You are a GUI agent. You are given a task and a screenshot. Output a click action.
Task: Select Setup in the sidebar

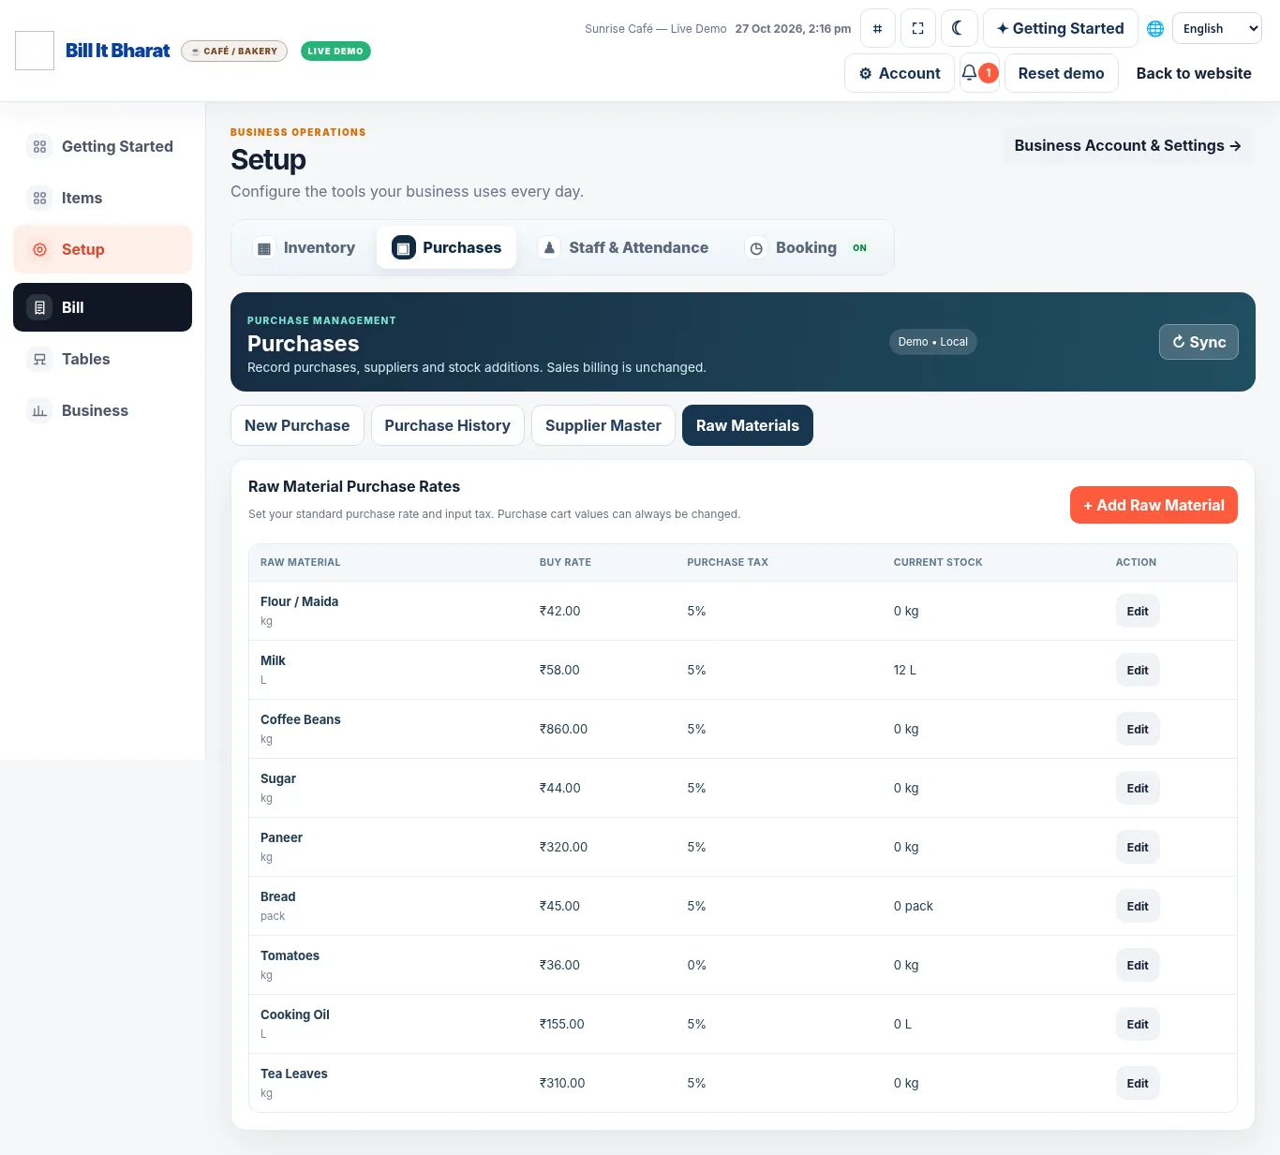102,249
